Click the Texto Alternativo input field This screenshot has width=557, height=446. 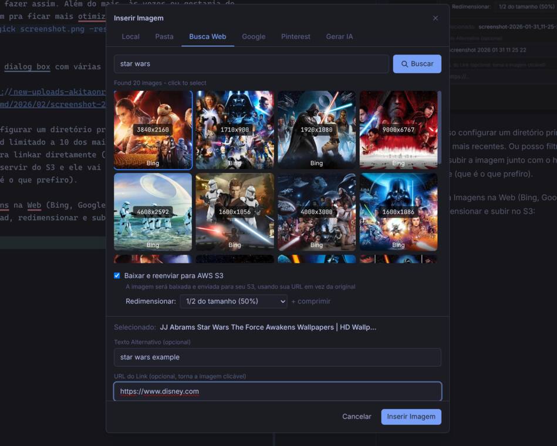(x=277, y=357)
